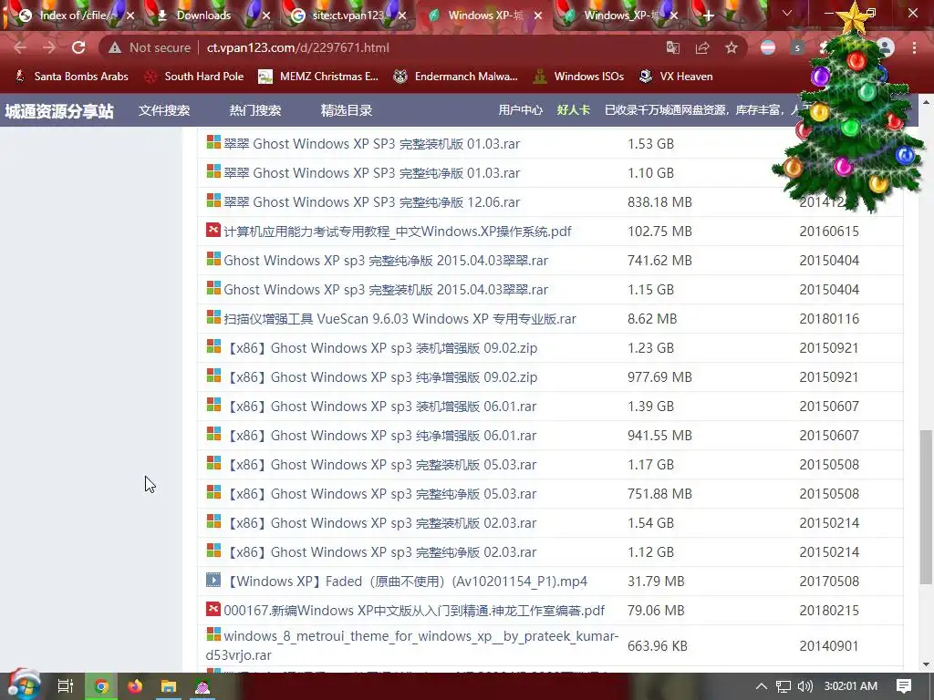Open 计算机应用能力考试专用教程 PDF file link
Image resolution: width=934 pixels, height=700 pixels.
(398, 231)
